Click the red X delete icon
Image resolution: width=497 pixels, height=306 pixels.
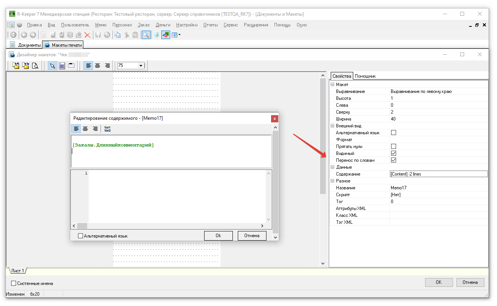click(x=88, y=35)
